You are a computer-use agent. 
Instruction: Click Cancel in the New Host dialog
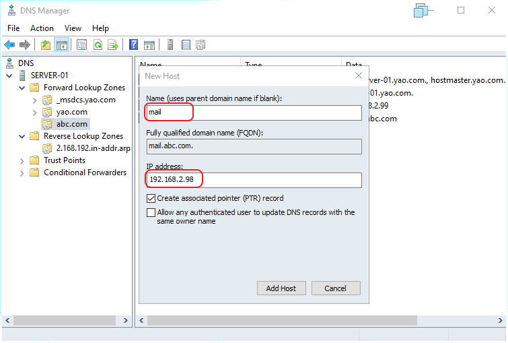point(336,288)
